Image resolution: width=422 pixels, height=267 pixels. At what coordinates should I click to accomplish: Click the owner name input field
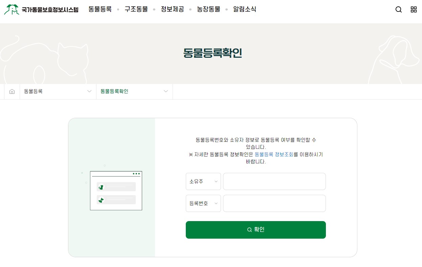274,181
